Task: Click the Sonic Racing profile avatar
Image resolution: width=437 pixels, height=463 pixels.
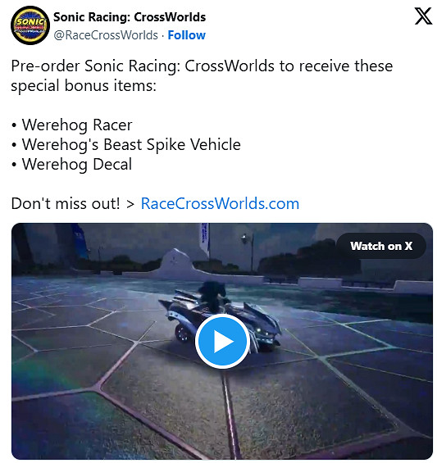Action: point(30,25)
